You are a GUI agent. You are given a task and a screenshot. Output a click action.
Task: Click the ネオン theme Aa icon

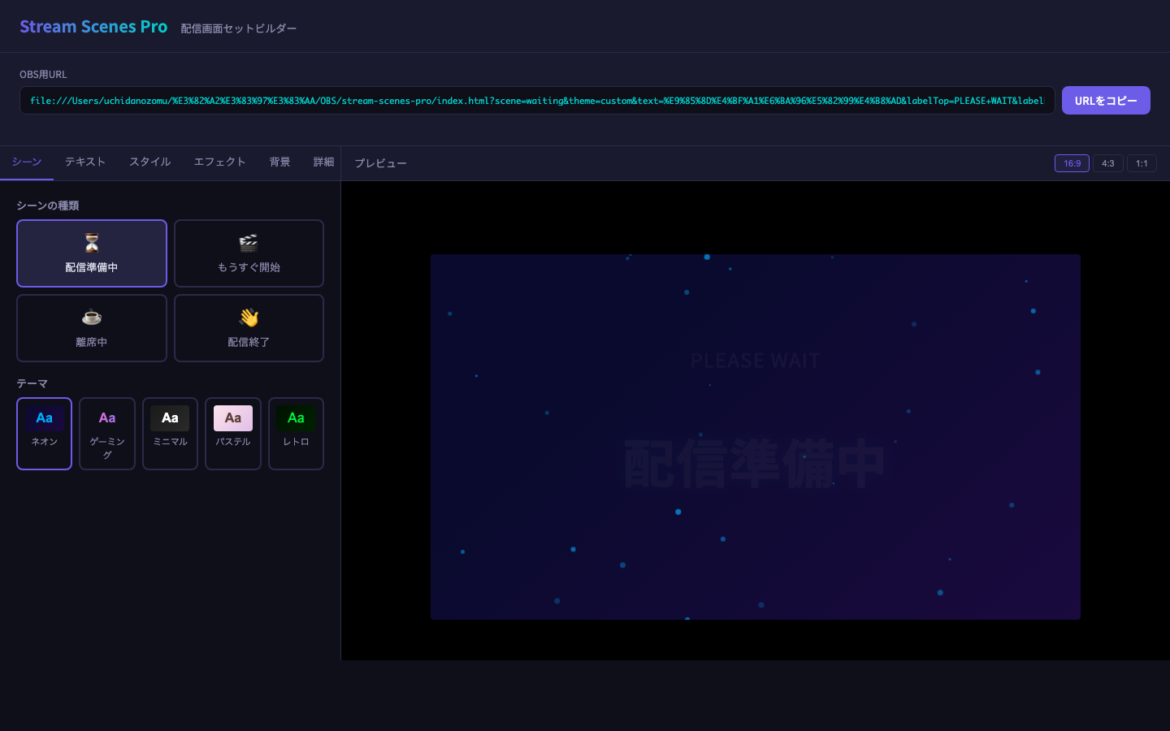click(44, 417)
